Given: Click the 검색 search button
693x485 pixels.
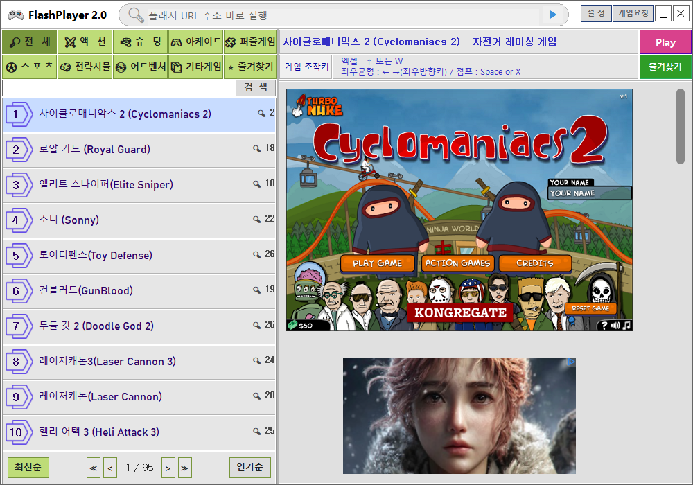Looking at the screenshot, I should 256,87.
